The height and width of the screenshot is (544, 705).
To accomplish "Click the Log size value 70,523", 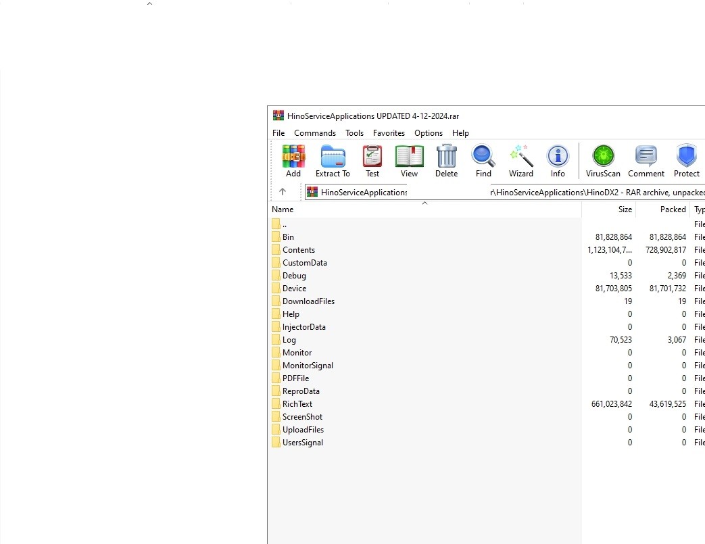I will tap(621, 340).
